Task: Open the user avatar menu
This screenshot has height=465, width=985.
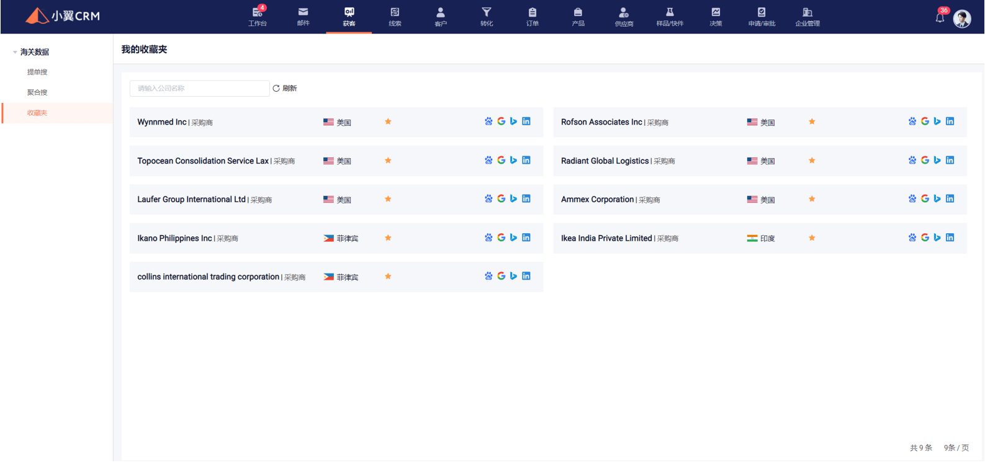Action: (x=962, y=19)
